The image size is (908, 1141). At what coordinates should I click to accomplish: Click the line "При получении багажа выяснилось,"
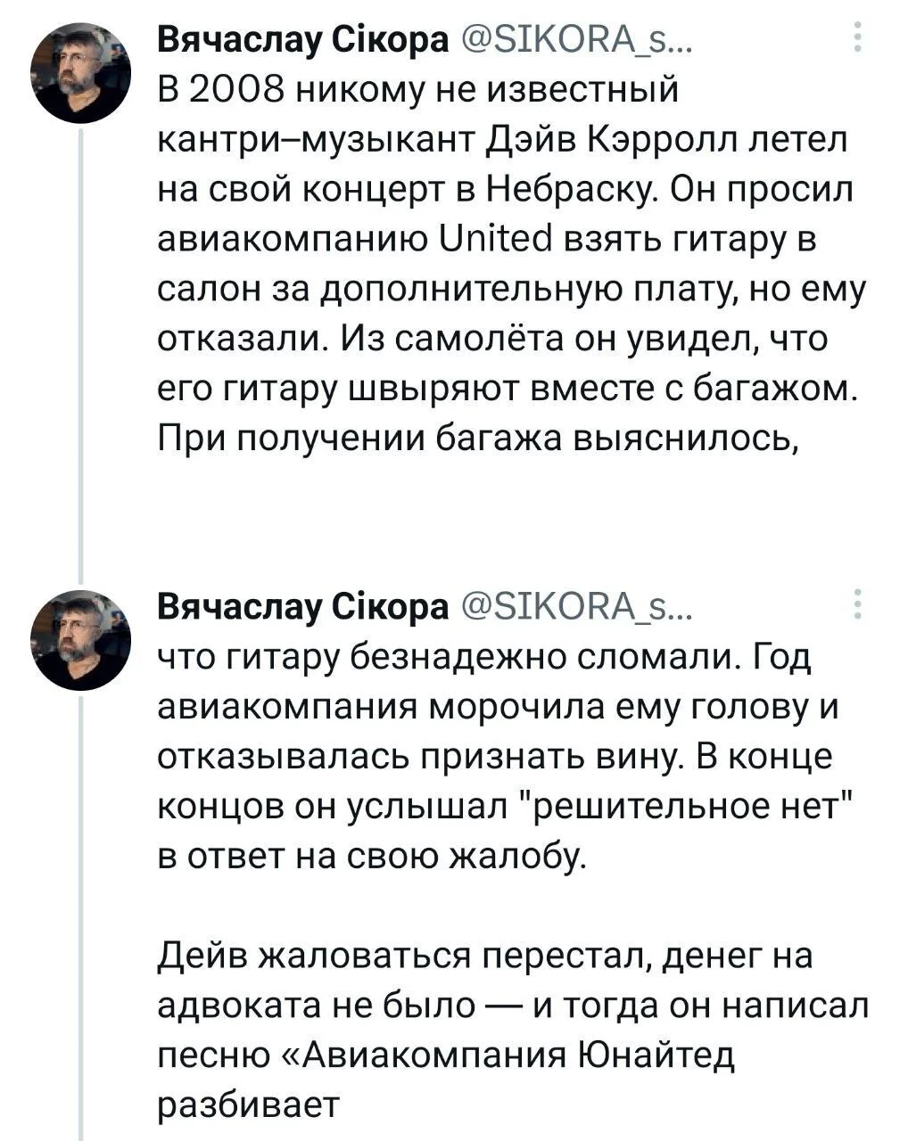pyautogui.click(x=476, y=439)
